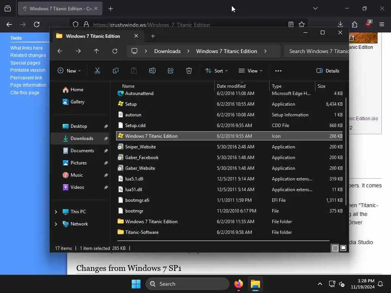
Task: Click the taskbar Search box
Action: tap(187, 284)
